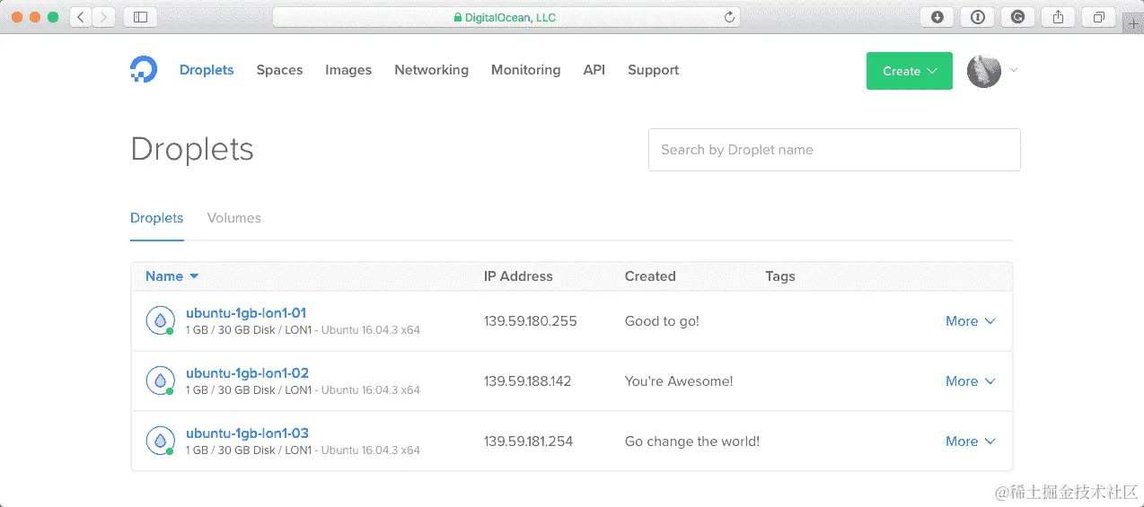This screenshot has height=507, width=1144.
Task: Select the Droplets tab below heading
Action: tap(156, 218)
